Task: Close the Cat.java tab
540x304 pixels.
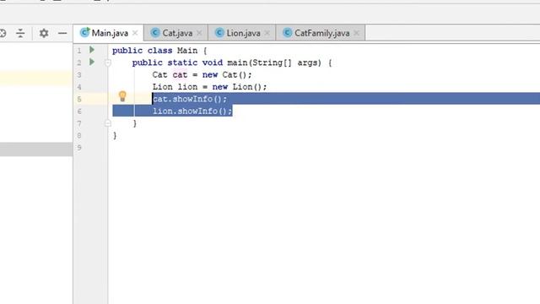Action: (x=199, y=33)
